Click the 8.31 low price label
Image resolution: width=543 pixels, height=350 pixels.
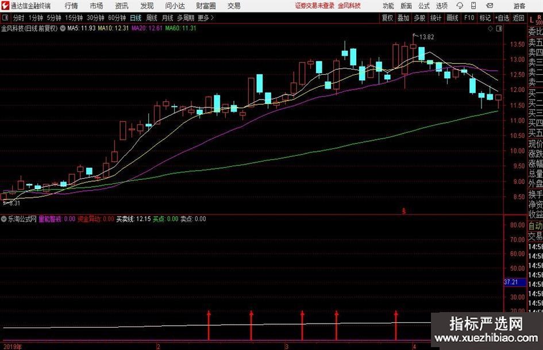coord(14,203)
